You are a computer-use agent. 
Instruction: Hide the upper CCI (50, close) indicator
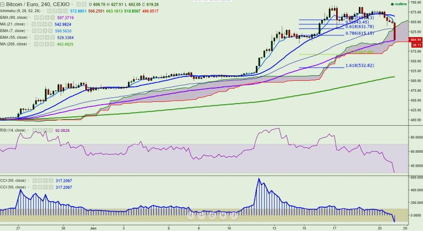click(x=35, y=181)
